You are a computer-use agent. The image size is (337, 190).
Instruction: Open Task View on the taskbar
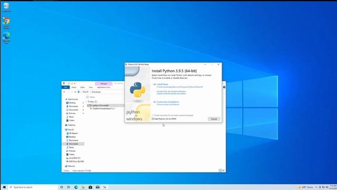pos(68,187)
